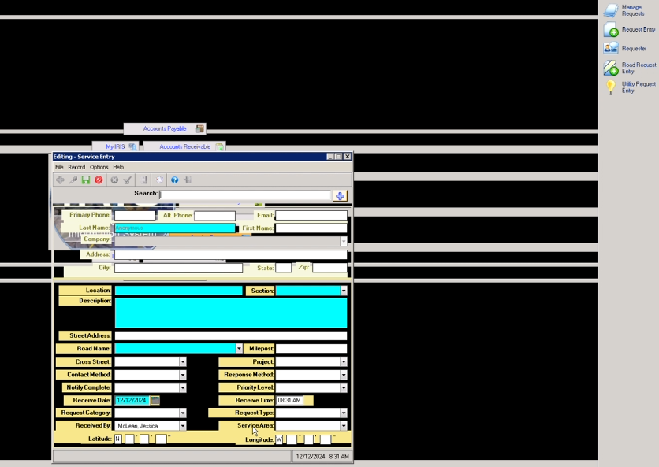
Task: Open the Help menu
Action: coord(118,167)
